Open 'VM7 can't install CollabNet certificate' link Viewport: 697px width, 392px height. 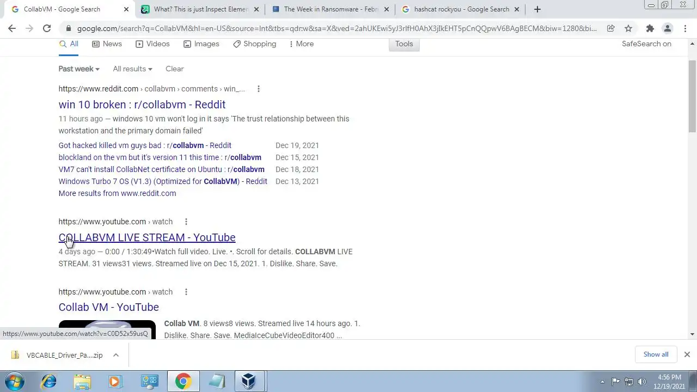162,169
